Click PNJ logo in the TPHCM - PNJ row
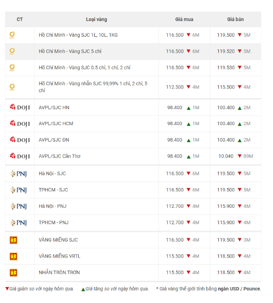The image size is (273, 303). tap(18, 223)
